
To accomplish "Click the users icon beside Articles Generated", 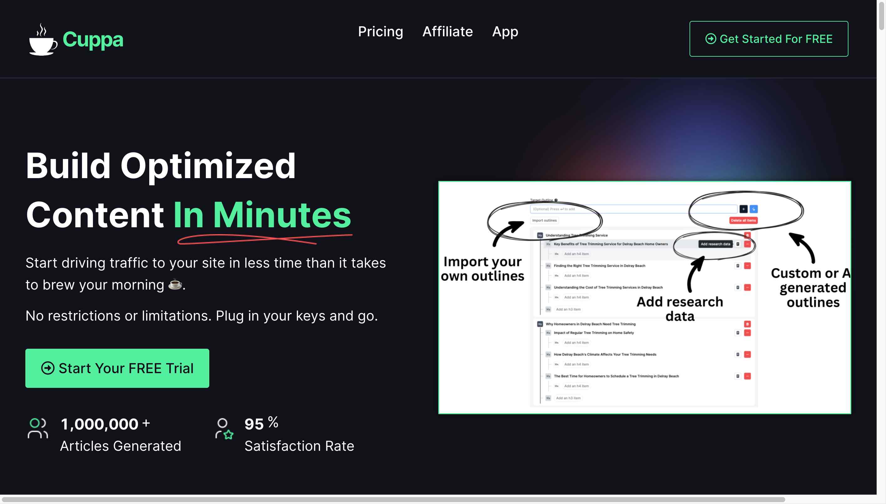I will (38, 428).
